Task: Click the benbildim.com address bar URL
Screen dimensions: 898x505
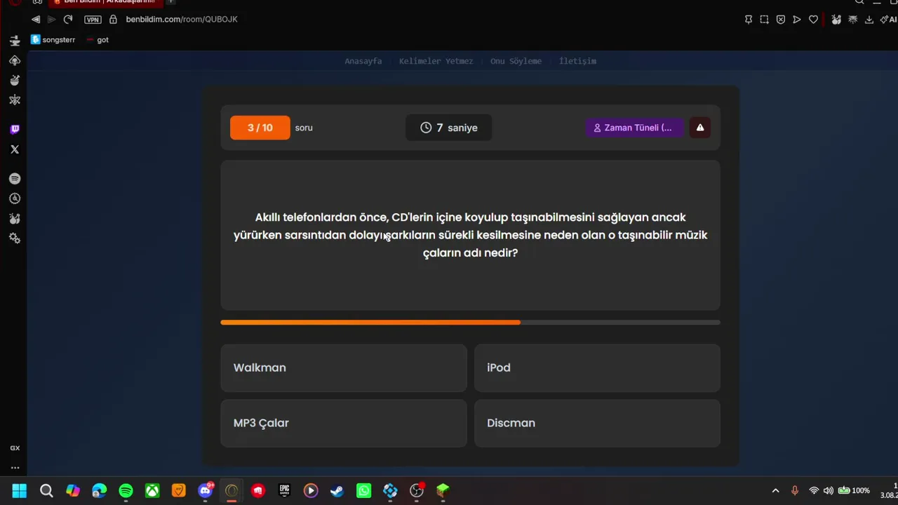Action: pos(182,20)
